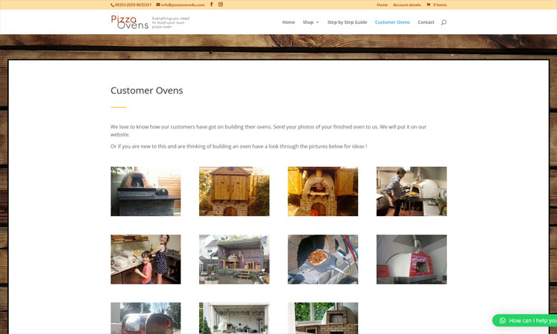Open photo of two children in kitchen
The width and height of the screenshot is (557, 334).
coord(146,259)
